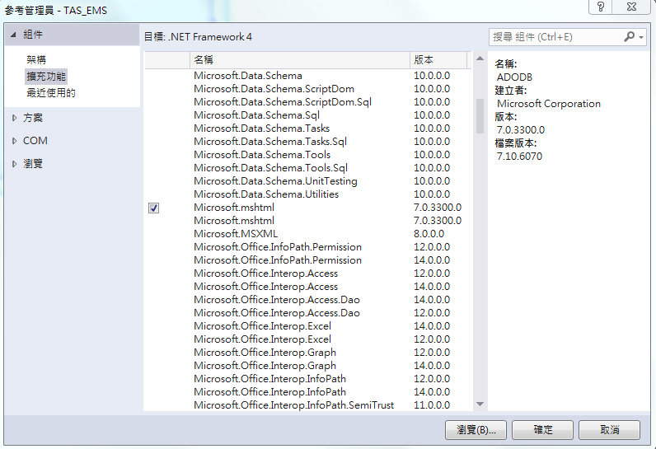Screen dimensions: 656x449
Task: Select Microsoft.Office.Interop.Access.Dao version 14.0.0.0
Action: (308, 300)
